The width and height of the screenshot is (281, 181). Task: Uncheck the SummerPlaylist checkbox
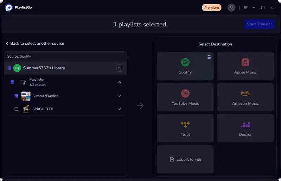(16, 96)
